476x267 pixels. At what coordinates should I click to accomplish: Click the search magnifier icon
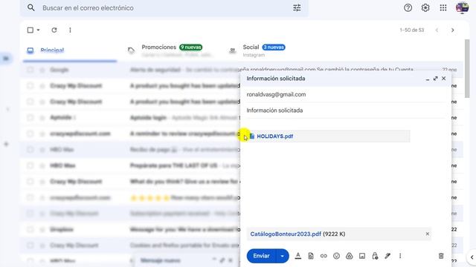pos(30,7)
